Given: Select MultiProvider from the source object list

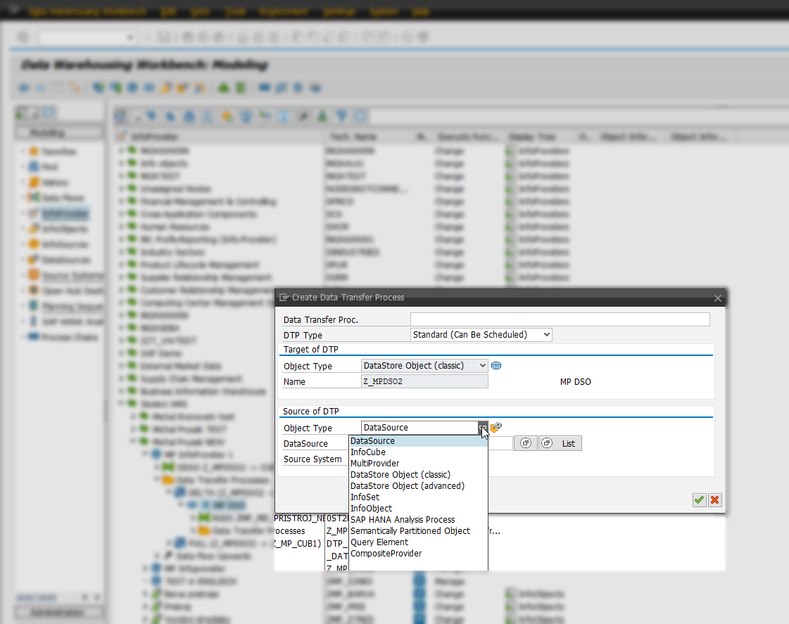Looking at the screenshot, I should [x=374, y=463].
